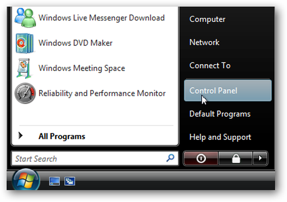
Task: Click Switch between windows quick launch icon
Action: coord(69,181)
